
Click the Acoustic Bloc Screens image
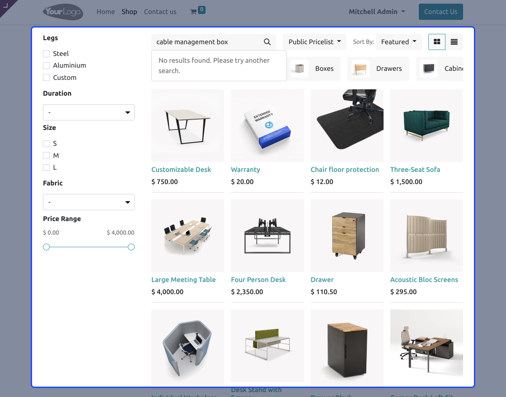426,236
